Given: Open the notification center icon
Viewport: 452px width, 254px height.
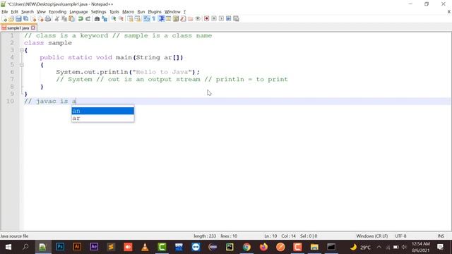Looking at the screenshot, I should (x=440, y=247).
